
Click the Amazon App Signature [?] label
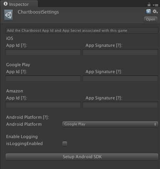pyautogui.click(x=104, y=98)
